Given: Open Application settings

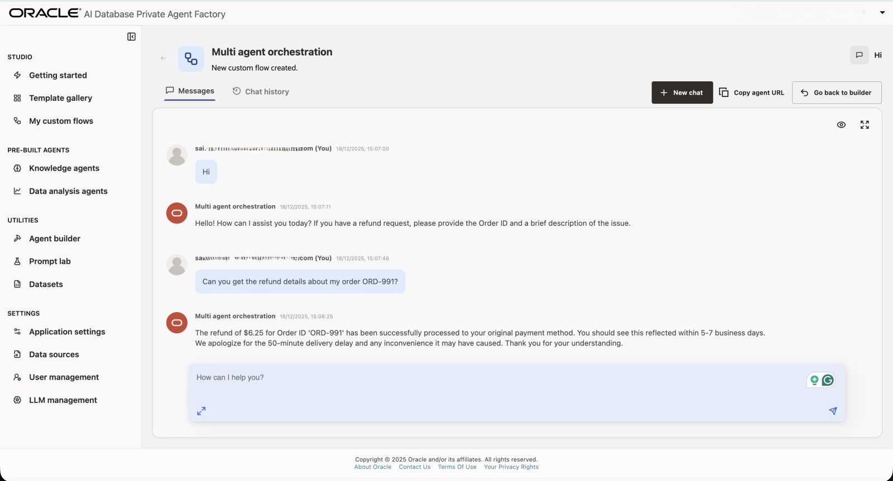Looking at the screenshot, I should pos(67,332).
